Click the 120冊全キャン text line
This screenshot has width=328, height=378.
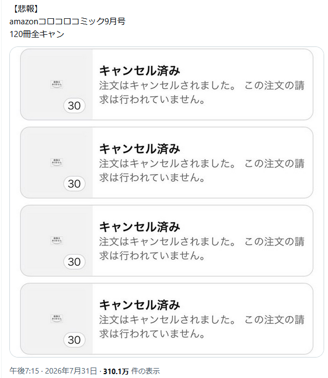37,34
